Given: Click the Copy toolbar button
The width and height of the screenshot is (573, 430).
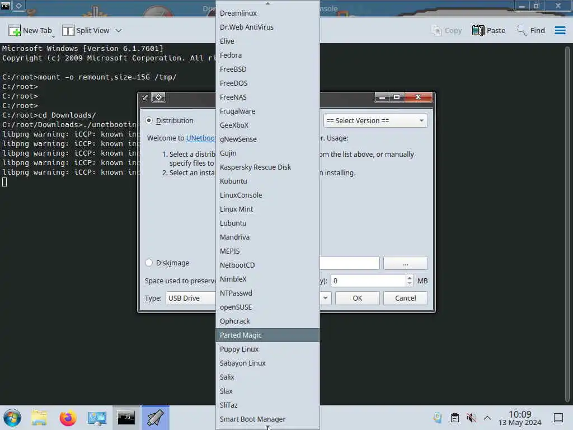Looking at the screenshot, I should (447, 30).
